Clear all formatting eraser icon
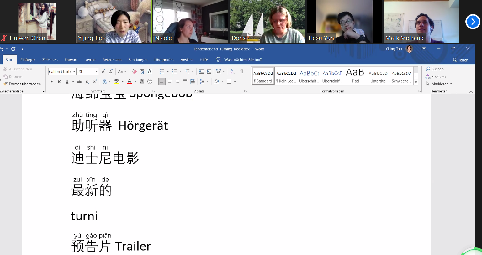The height and width of the screenshot is (255, 482). [135, 72]
